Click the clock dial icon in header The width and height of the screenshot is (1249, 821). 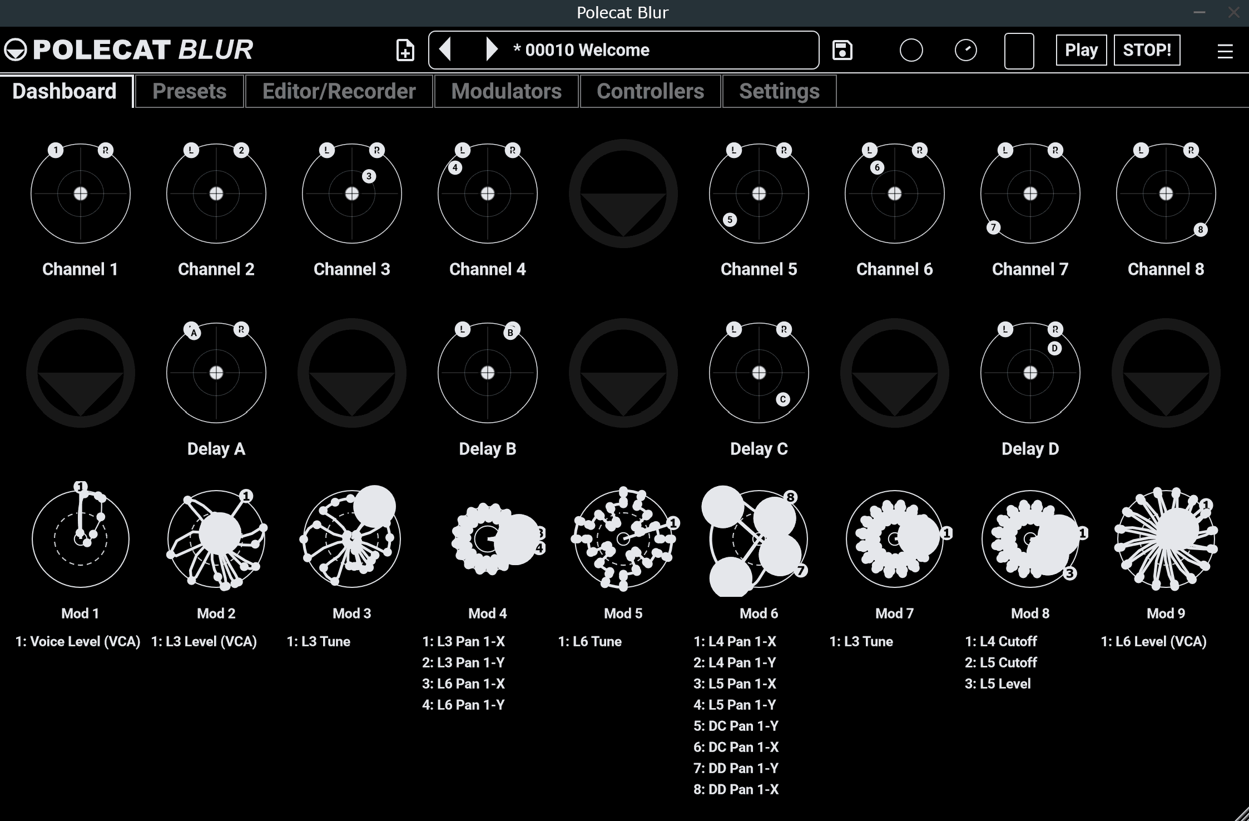point(966,50)
